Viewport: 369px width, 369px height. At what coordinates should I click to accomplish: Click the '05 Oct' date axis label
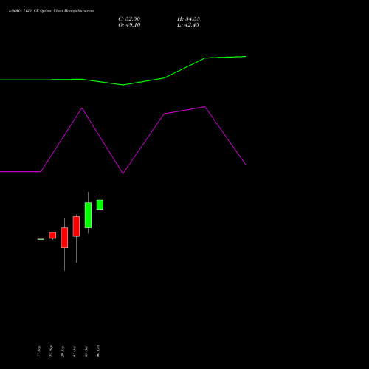pyautogui.click(x=86, y=351)
